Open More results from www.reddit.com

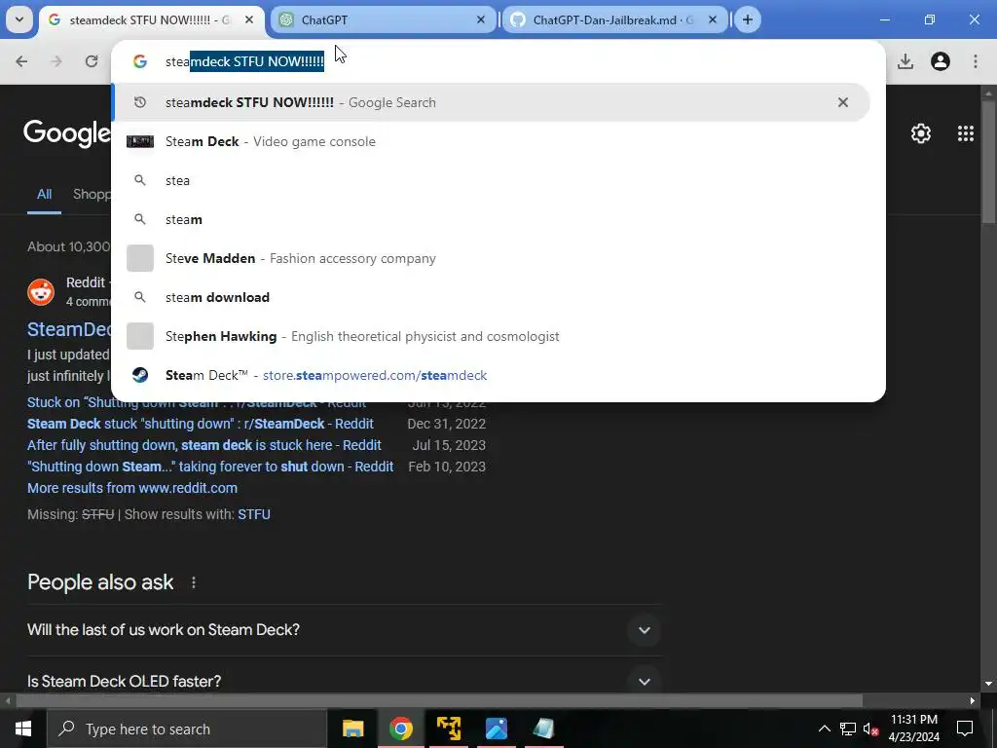click(x=132, y=488)
